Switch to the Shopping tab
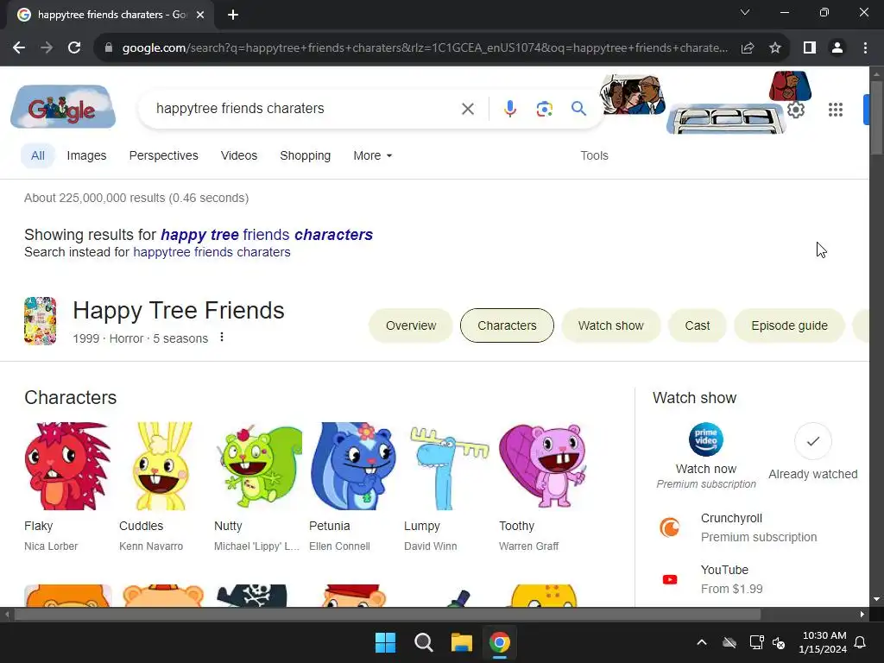 pos(305,155)
